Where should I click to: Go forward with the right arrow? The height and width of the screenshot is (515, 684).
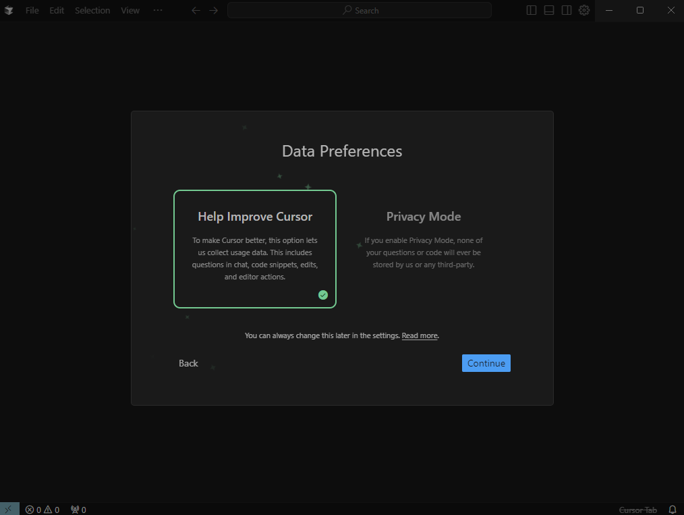[213, 10]
